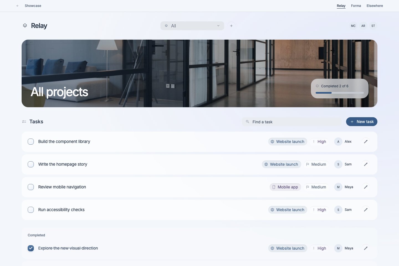399x266 pixels.
Task: Click the Mobile app project tag
Action: click(x=285, y=187)
